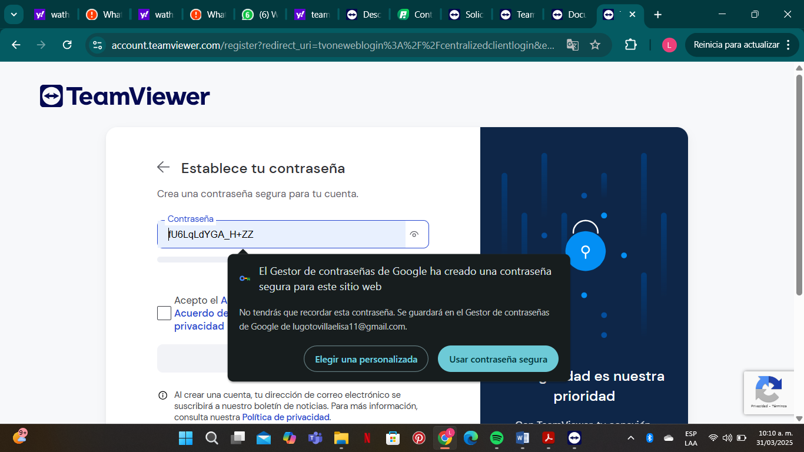Viewport: 804px width, 452px height.
Task: Click the Chrome taskbar icon
Action: click(x=445, y=438)
